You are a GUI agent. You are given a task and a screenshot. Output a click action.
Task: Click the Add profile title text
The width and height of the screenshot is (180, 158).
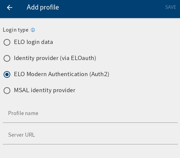(x=43, y=7)
